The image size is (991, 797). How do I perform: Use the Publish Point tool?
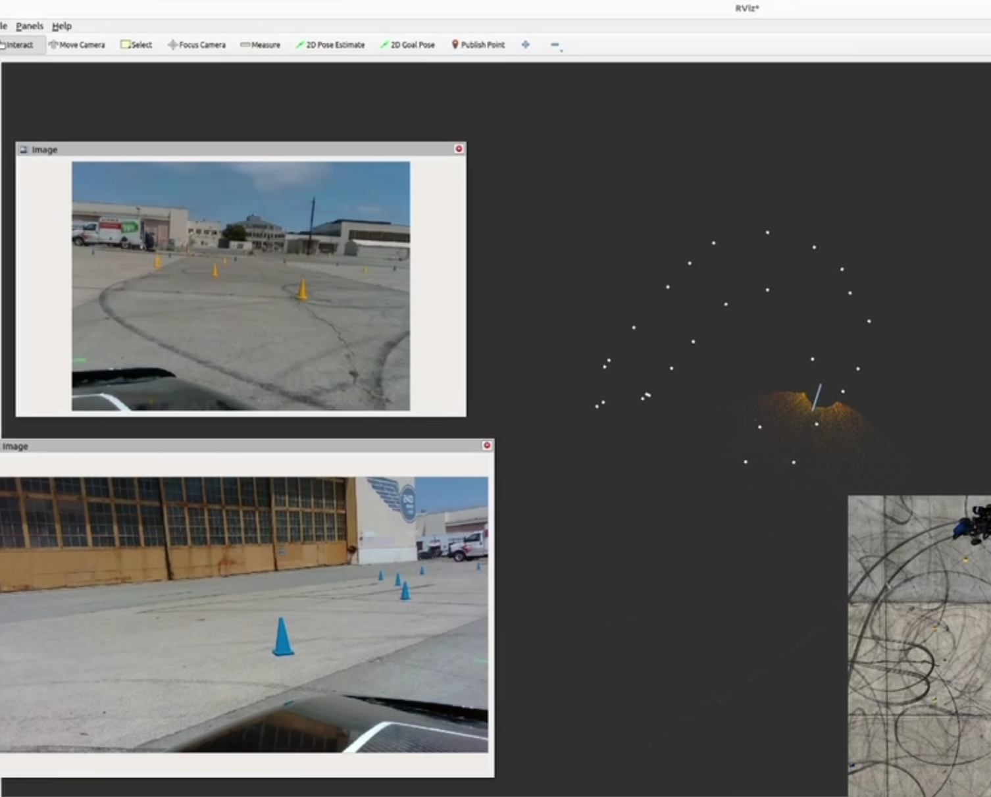478,45
